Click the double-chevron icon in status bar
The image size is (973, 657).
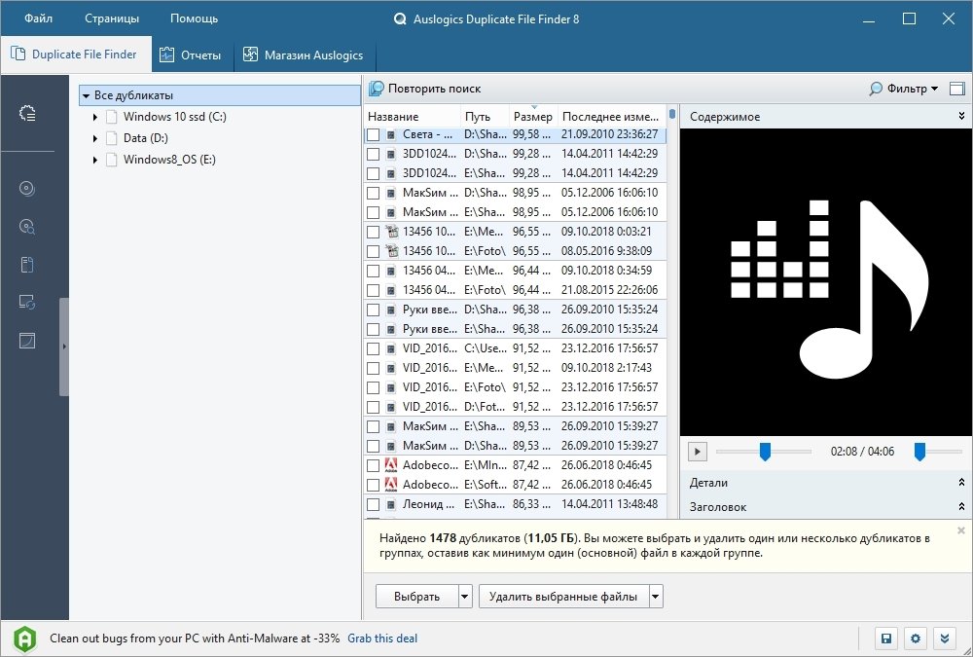tap(943, 639)
